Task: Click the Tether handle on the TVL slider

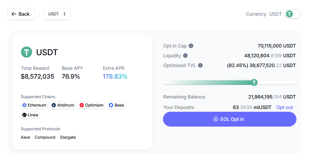Action: [254, 82]
